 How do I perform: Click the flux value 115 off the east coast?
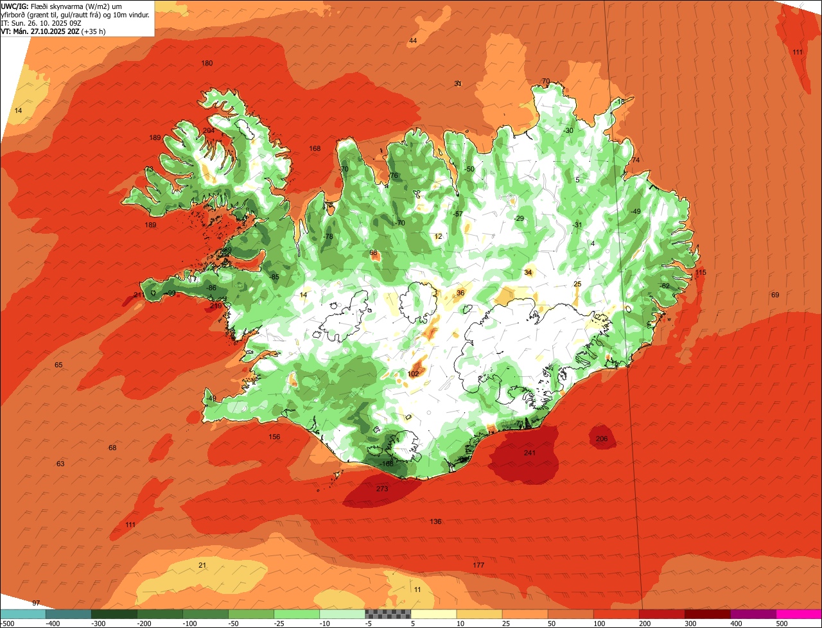[x=701, y=273]
